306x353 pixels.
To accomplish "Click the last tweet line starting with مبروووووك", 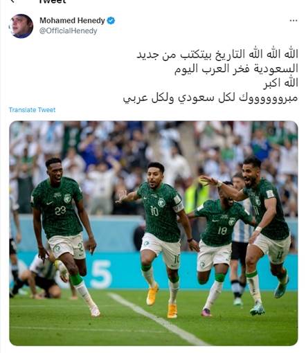I will coord(210,98).
